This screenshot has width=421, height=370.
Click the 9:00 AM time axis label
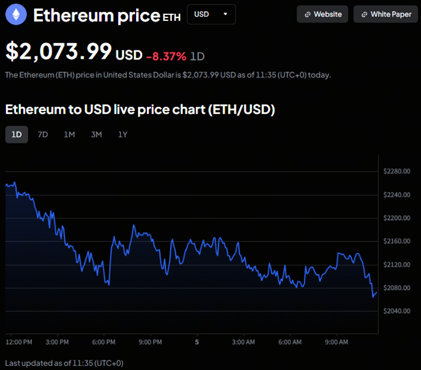click(336, 342)
